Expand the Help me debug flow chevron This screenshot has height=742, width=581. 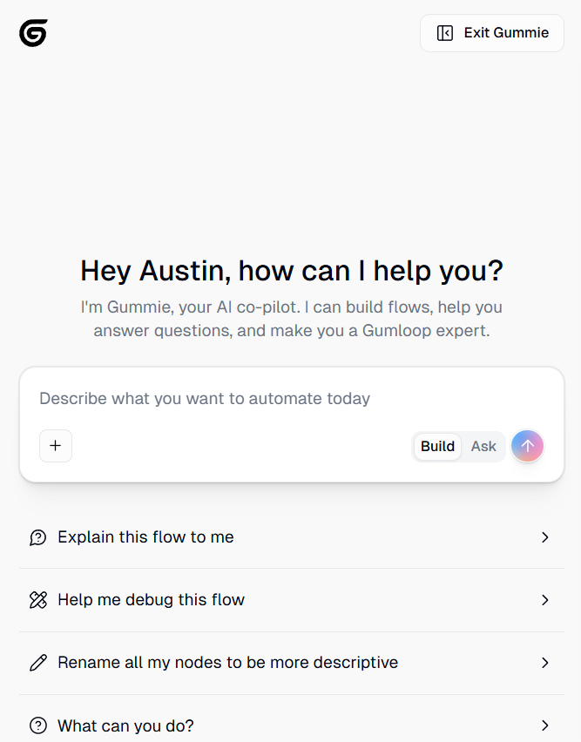545,600
